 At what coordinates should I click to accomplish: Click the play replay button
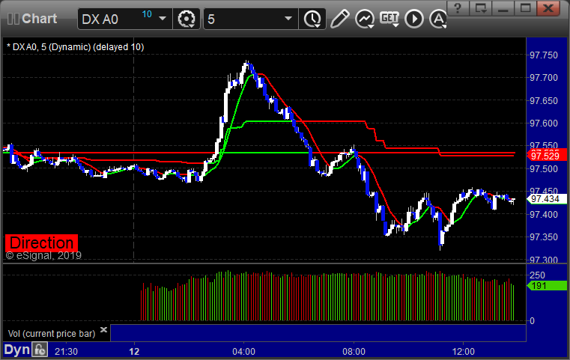tap(414, 19)
